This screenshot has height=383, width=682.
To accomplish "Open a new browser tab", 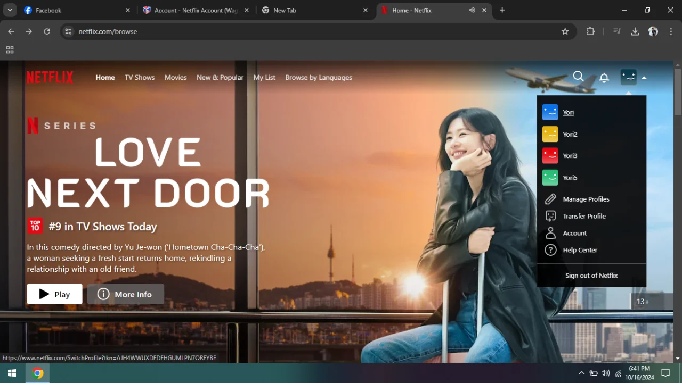I will pyautogui.click(x=502, y=10).
